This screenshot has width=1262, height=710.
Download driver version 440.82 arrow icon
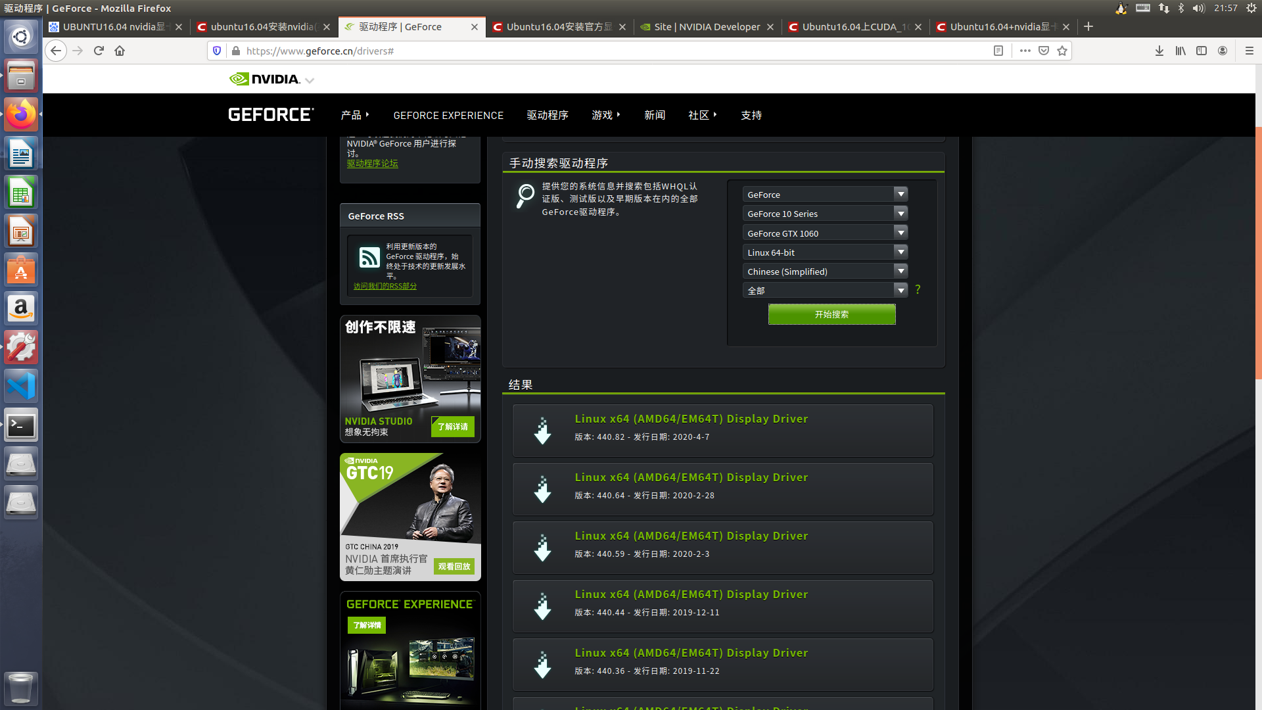tap(542, 431)
